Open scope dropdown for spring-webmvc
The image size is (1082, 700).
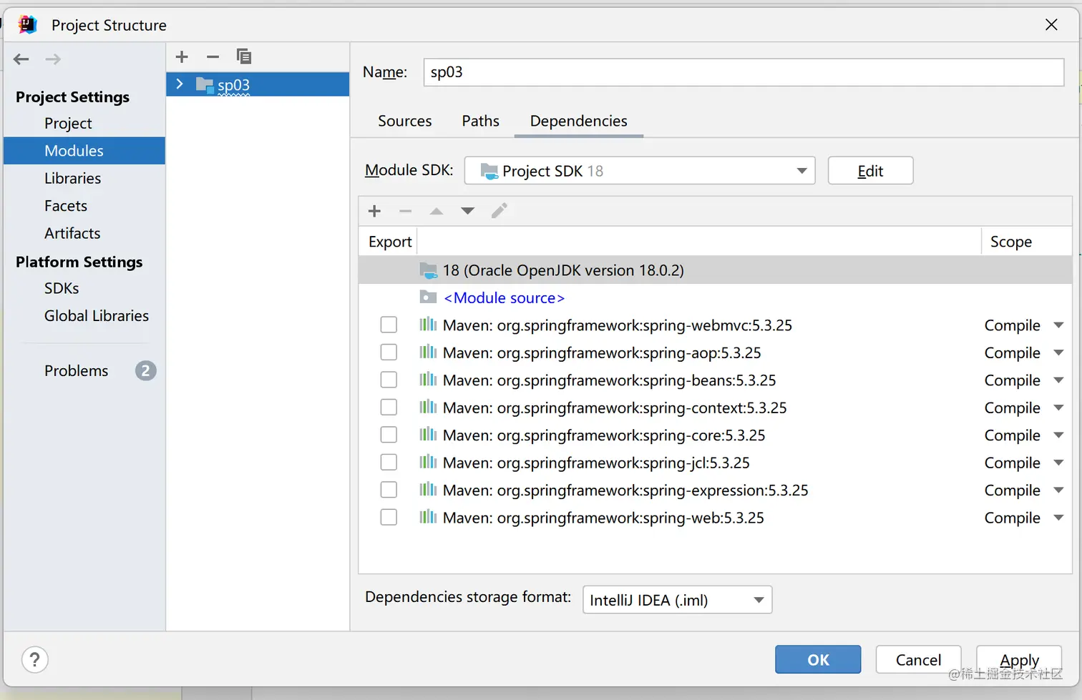point(1058,325)
